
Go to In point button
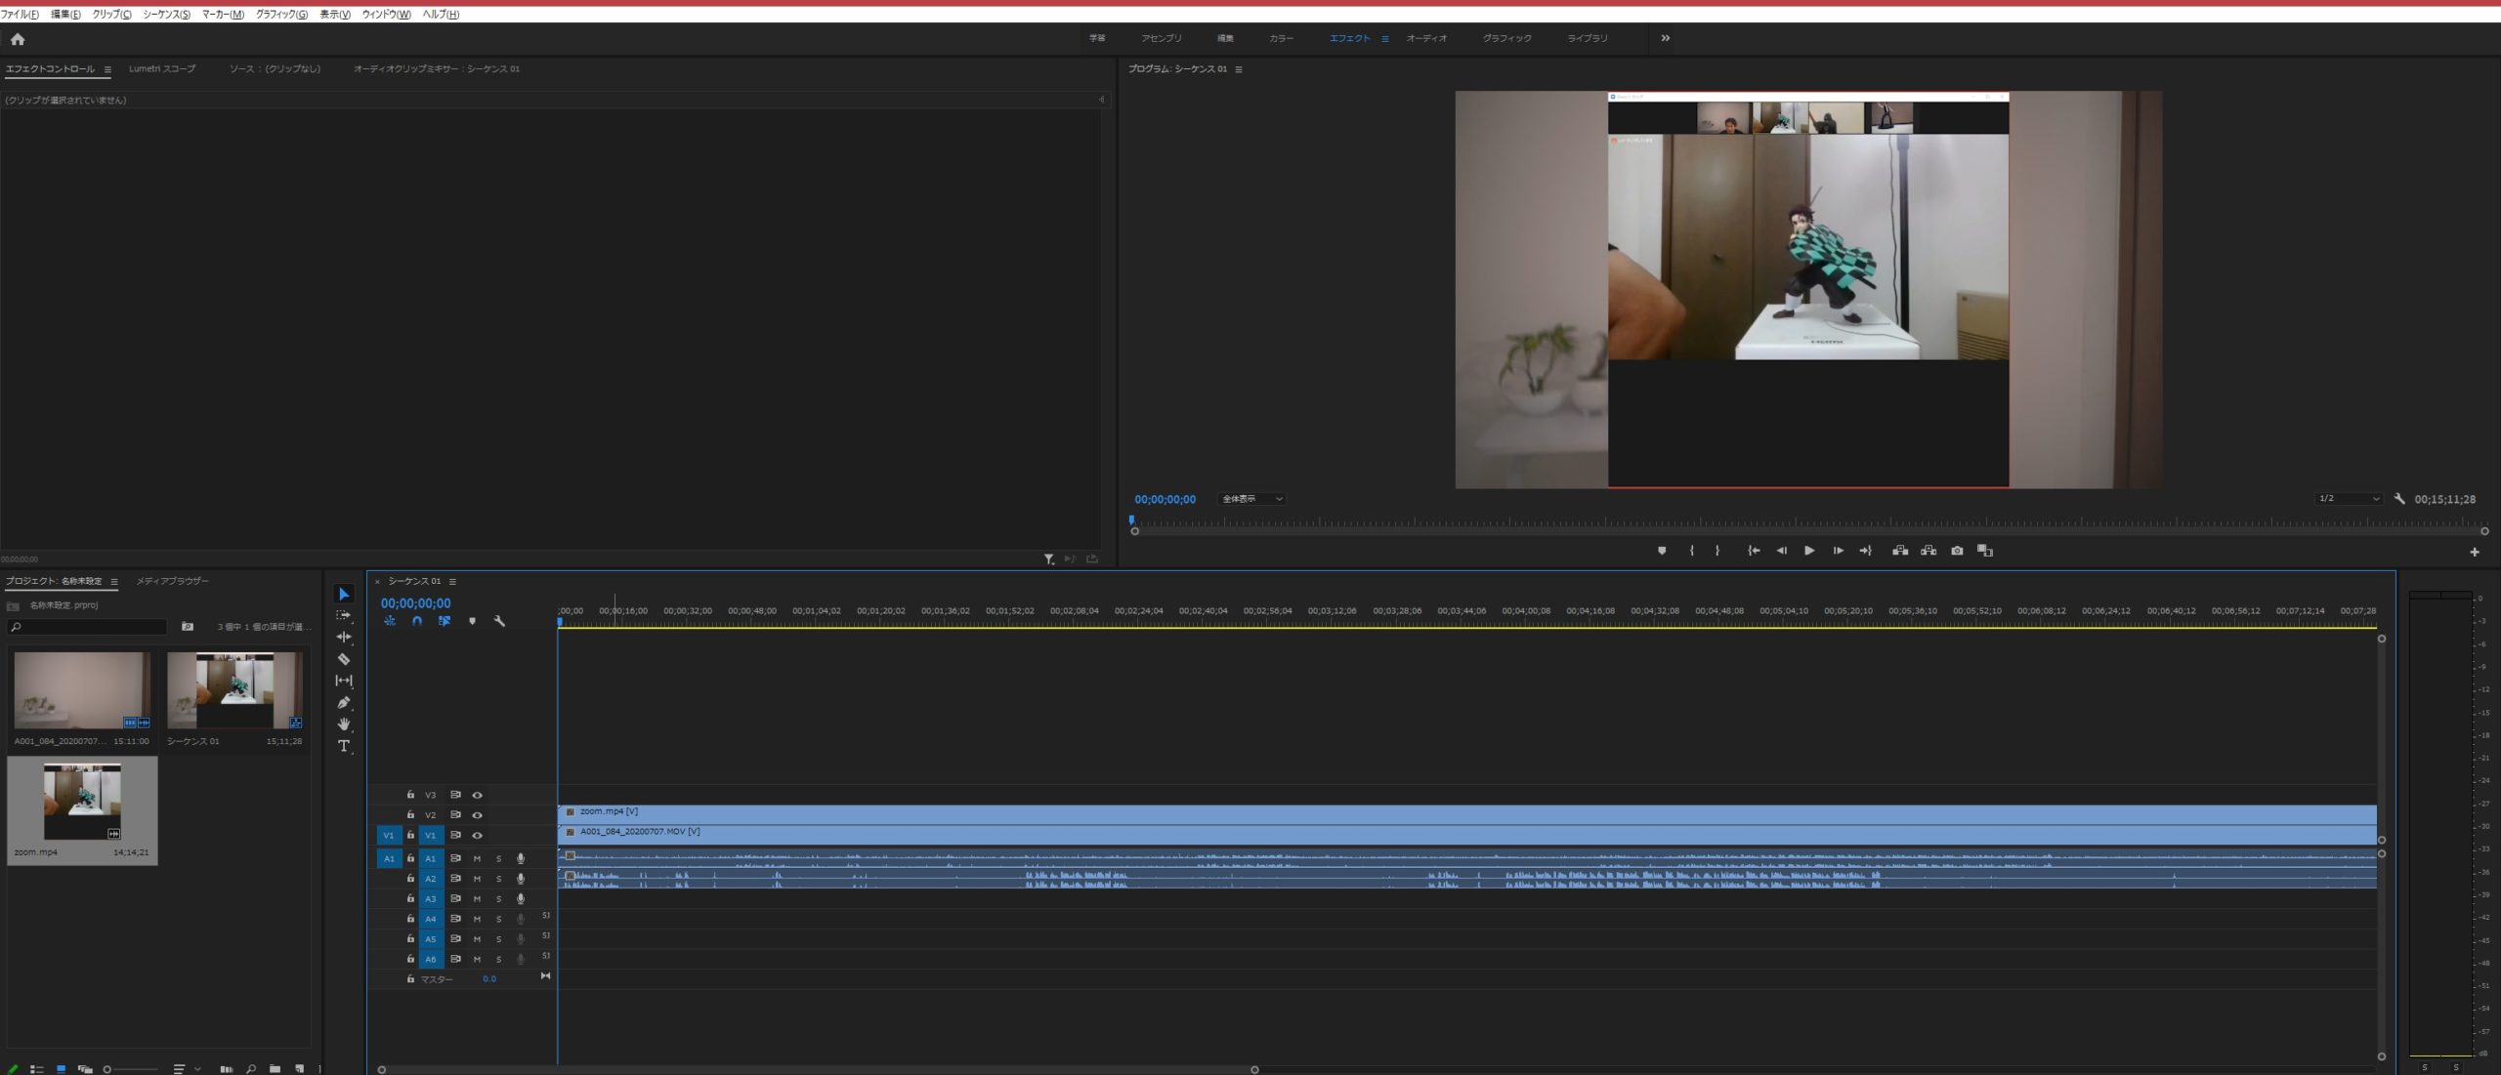click(x=1754, y=551)
